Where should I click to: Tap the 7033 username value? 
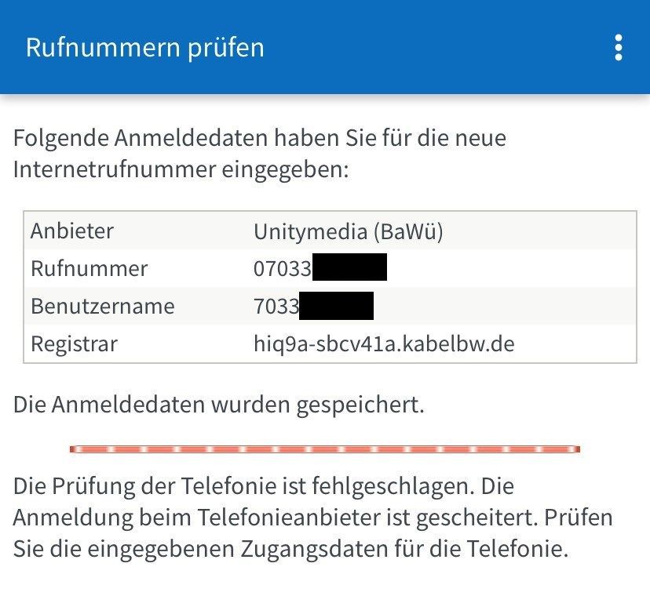pos(276,306)
